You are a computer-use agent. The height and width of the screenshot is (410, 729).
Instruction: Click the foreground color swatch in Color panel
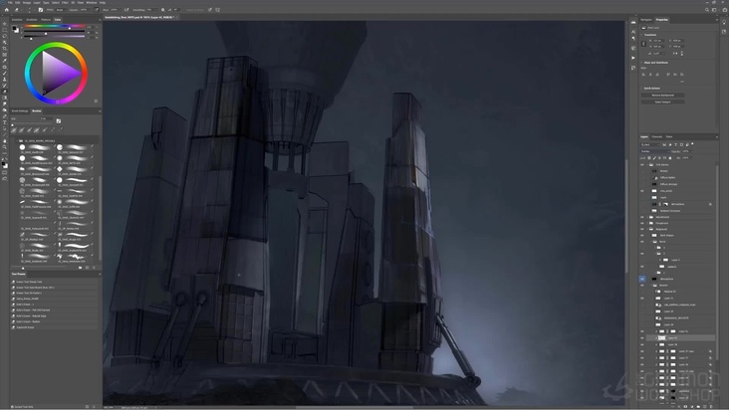point(14,28)
